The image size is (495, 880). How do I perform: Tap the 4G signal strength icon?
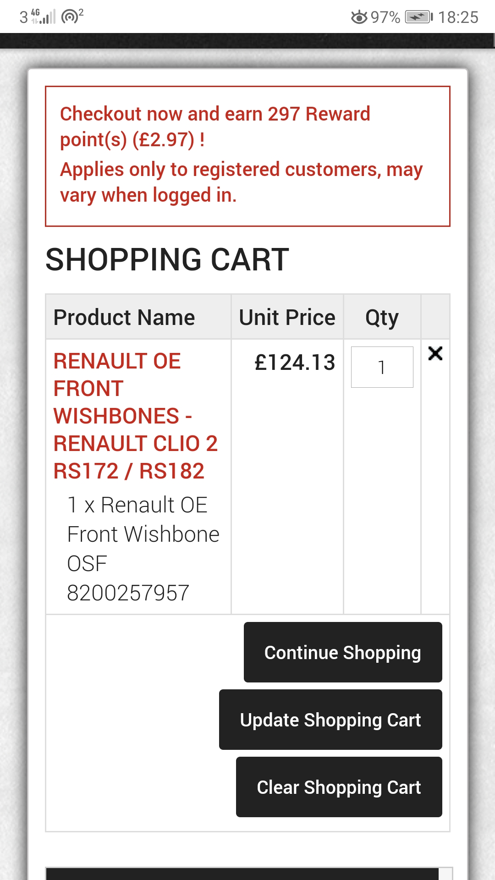coord(44,17)
